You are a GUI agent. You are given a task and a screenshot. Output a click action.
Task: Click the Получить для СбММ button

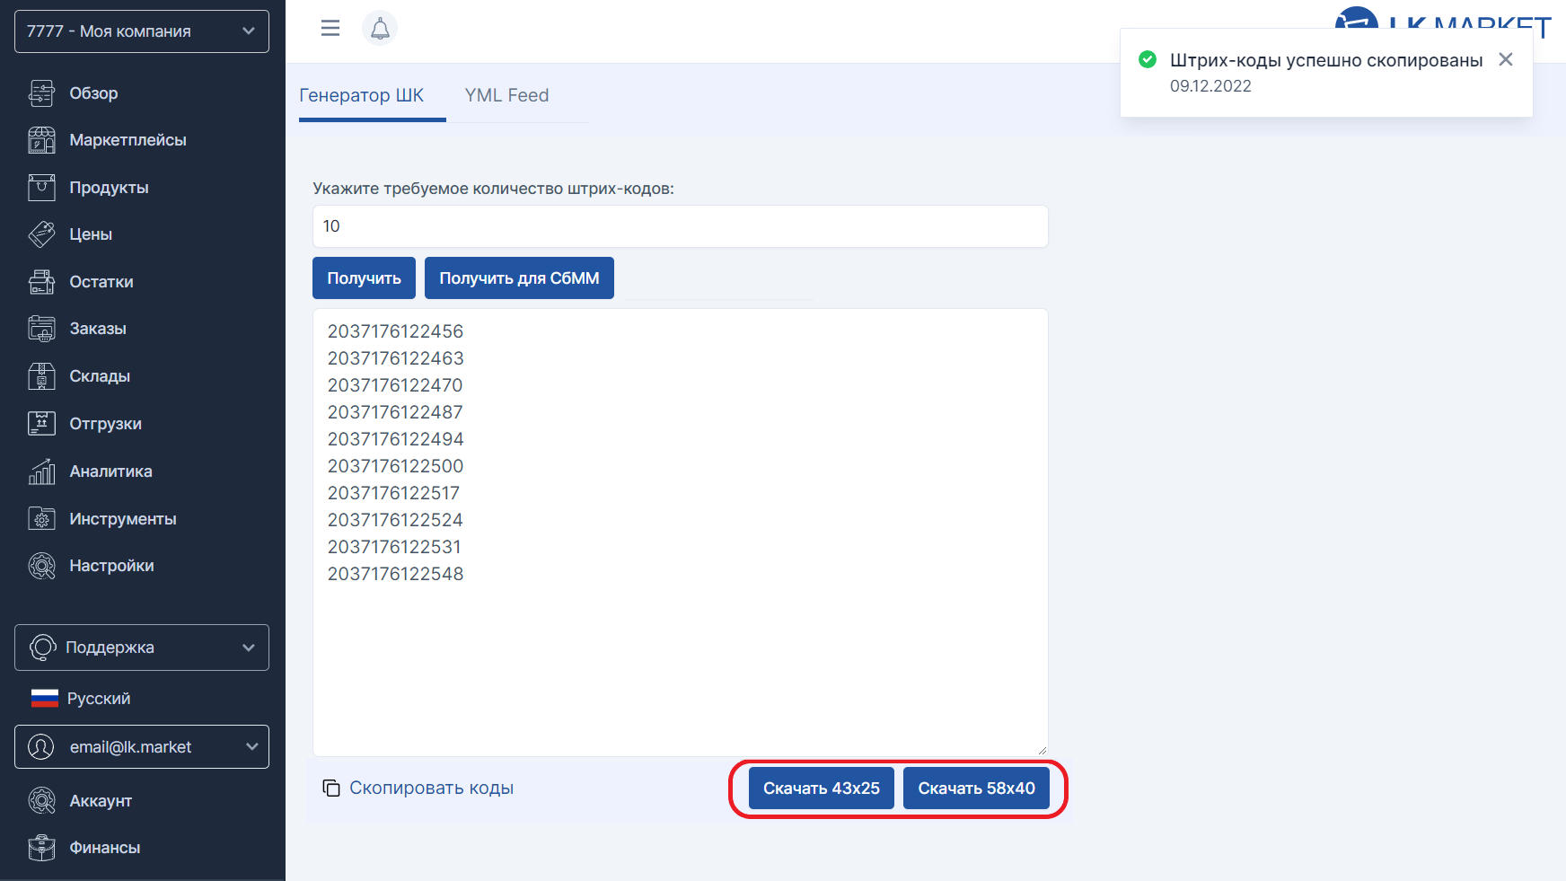519,278
